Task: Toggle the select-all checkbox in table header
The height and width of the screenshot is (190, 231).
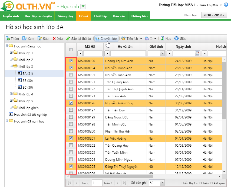Action: point(71,49)
